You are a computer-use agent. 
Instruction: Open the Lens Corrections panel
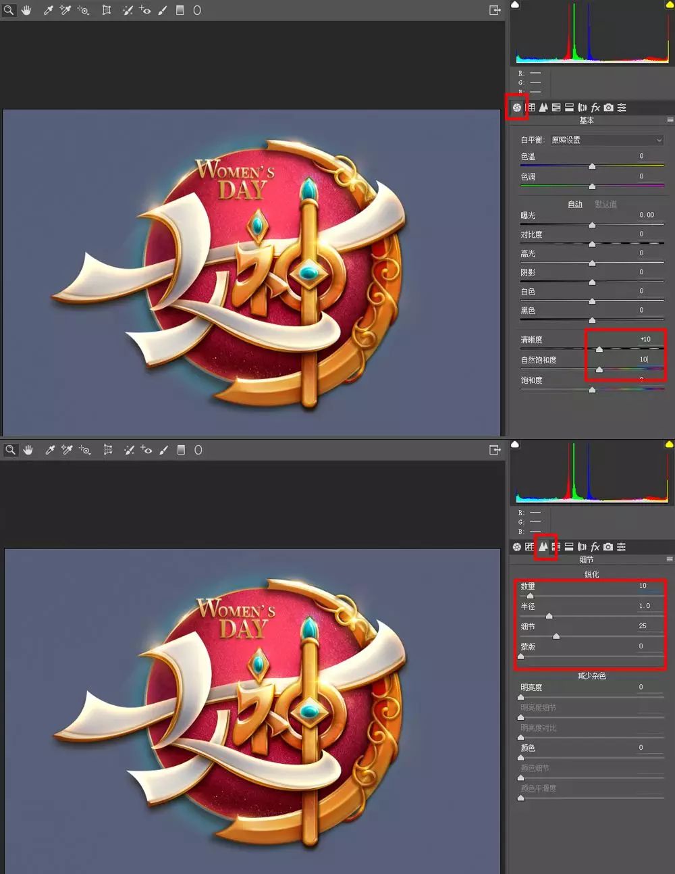[582, 107]
